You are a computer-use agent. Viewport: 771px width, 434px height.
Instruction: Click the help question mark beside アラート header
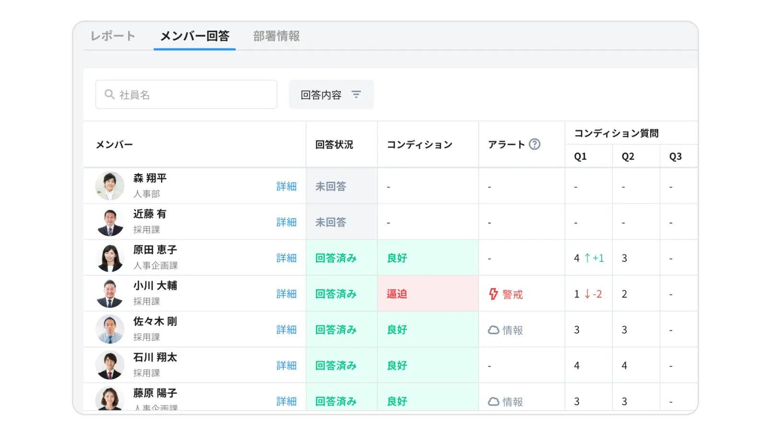click(x=535, y=144)
